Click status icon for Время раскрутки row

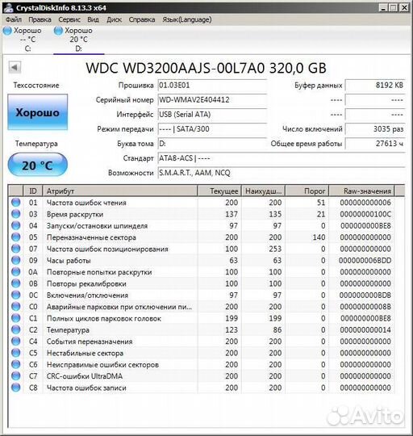point(16,214)
